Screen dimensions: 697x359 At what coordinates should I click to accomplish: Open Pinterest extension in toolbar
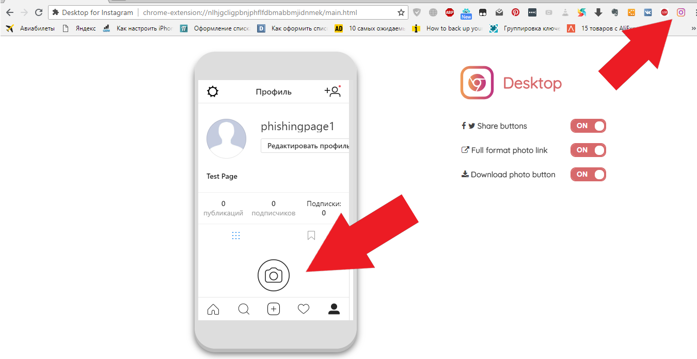click(515, 12)
